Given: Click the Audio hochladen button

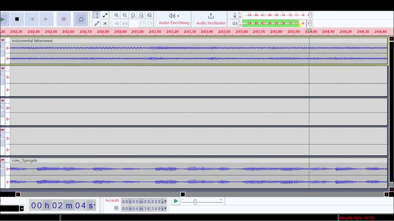Looking at the screenshot, I should [211, 19].
